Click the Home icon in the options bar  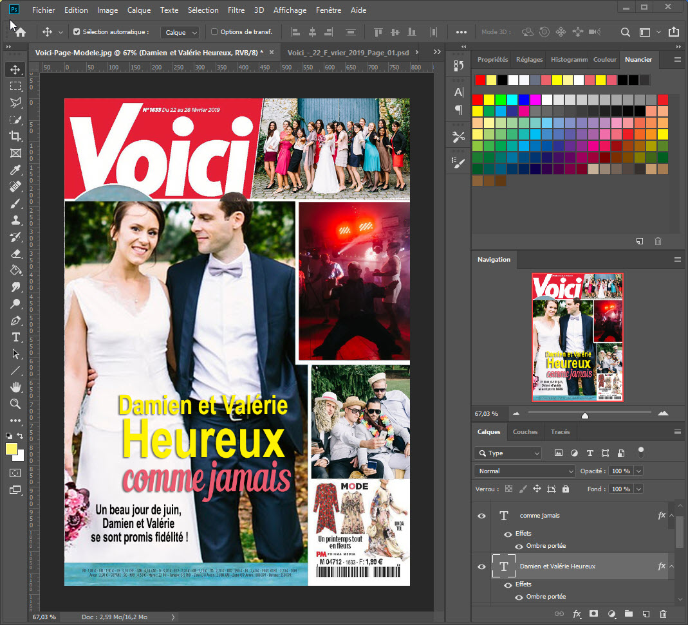click(x=21, y=32)
